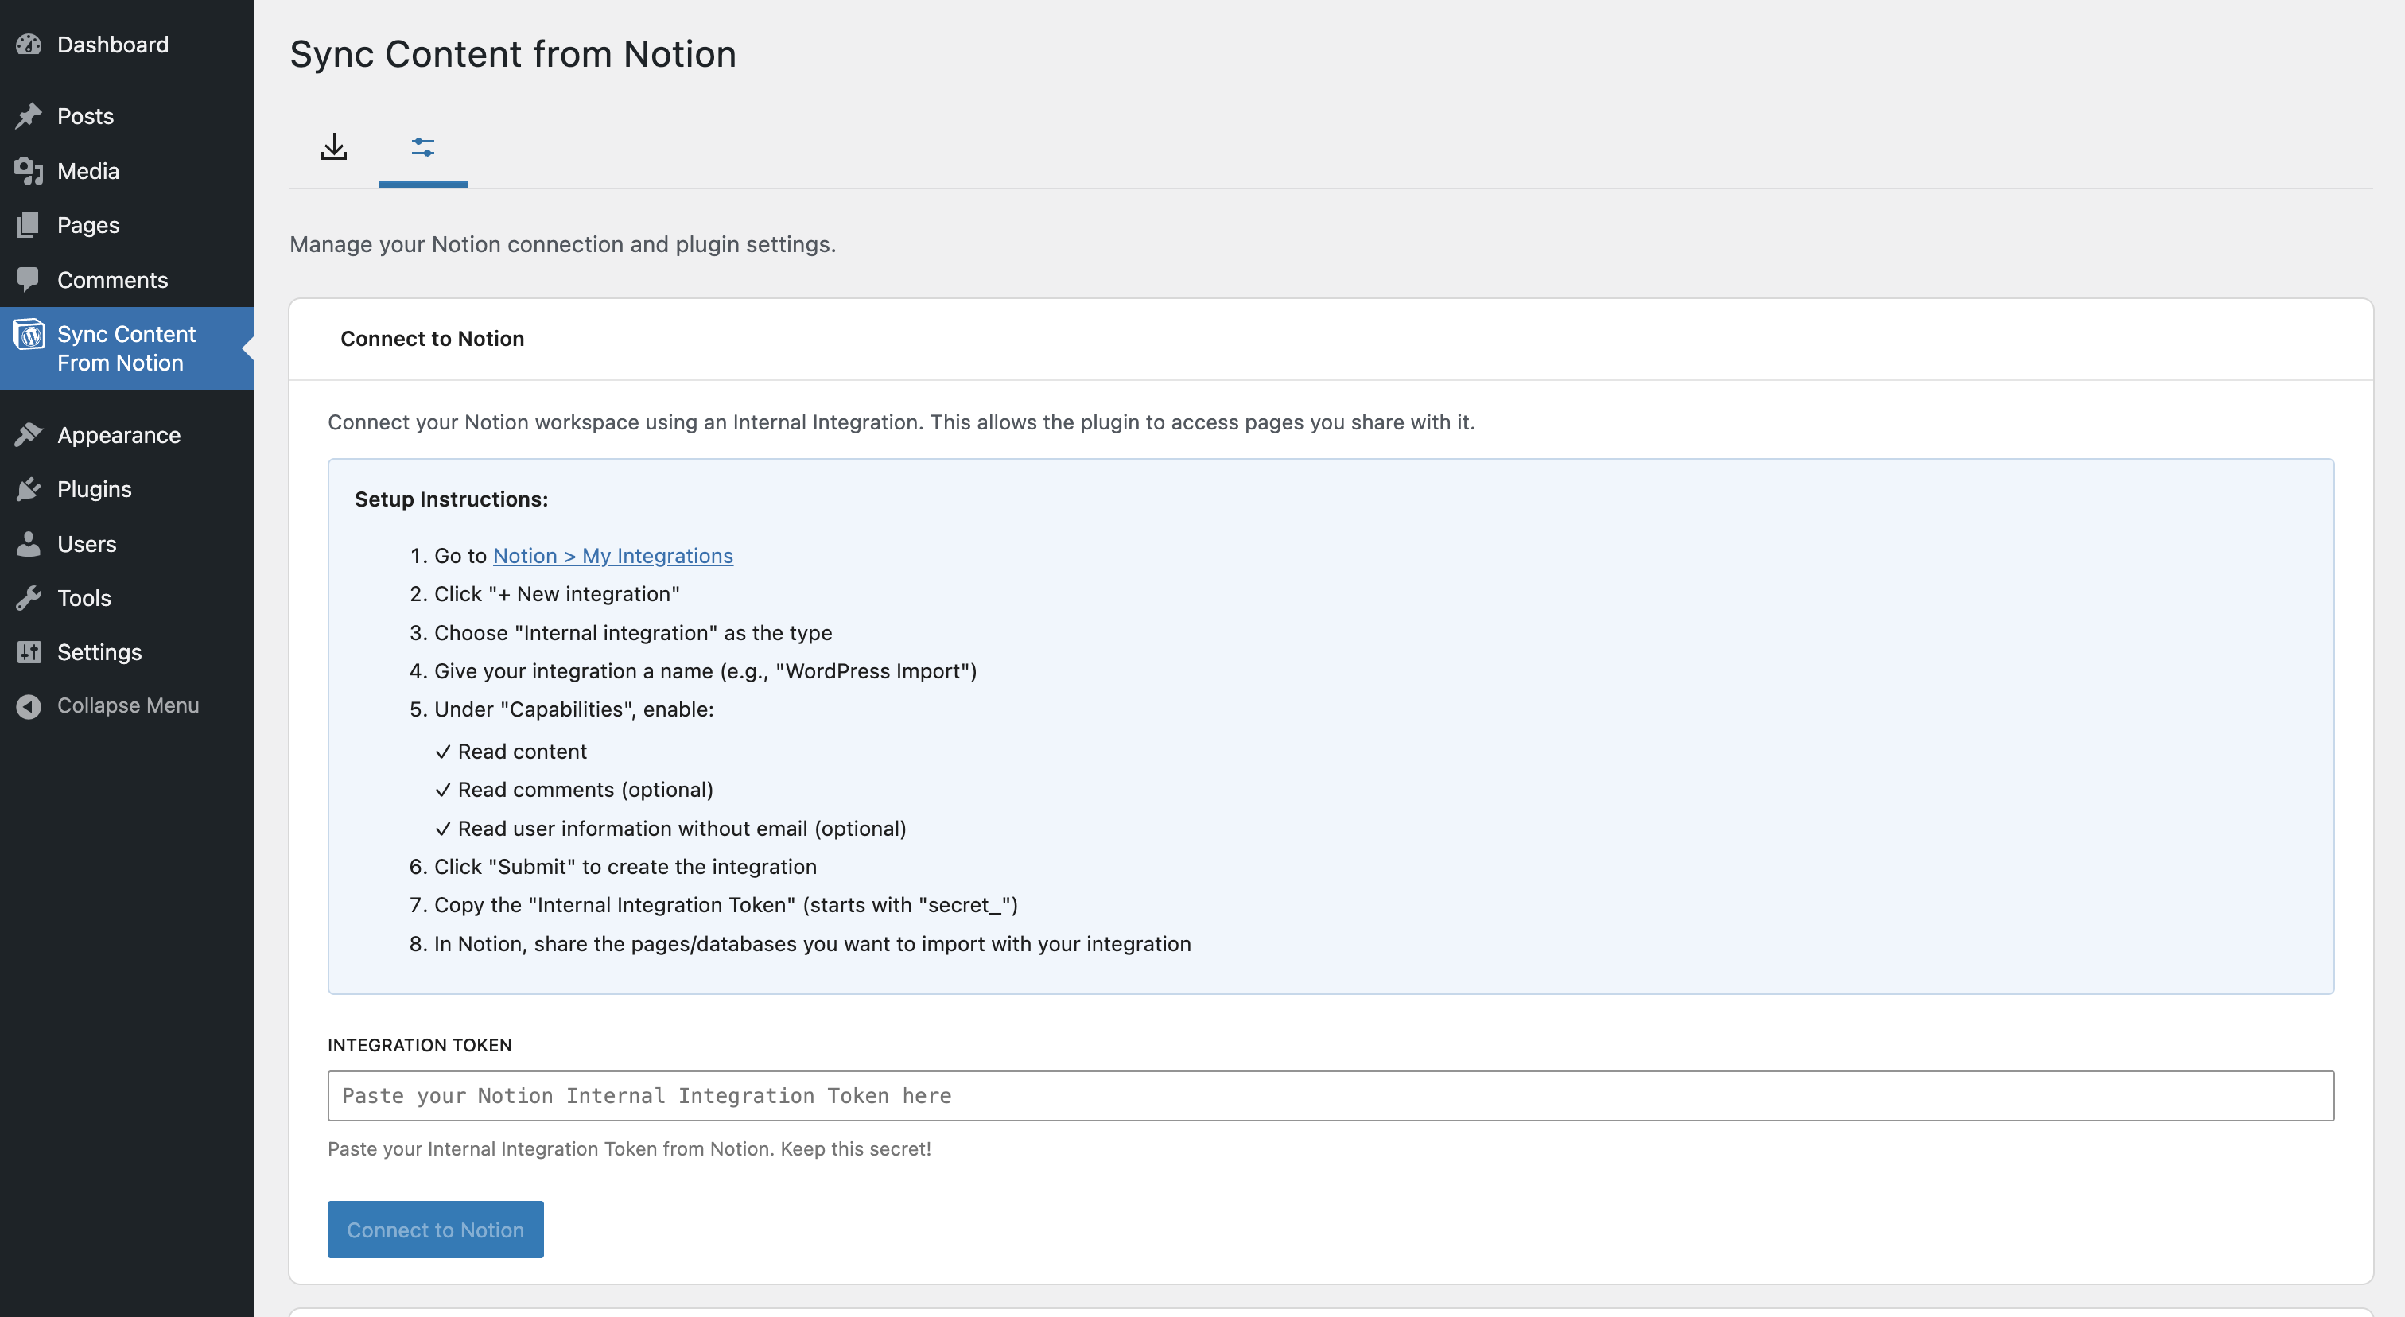Click the Settings icon in the sidebar

[29, 651]
